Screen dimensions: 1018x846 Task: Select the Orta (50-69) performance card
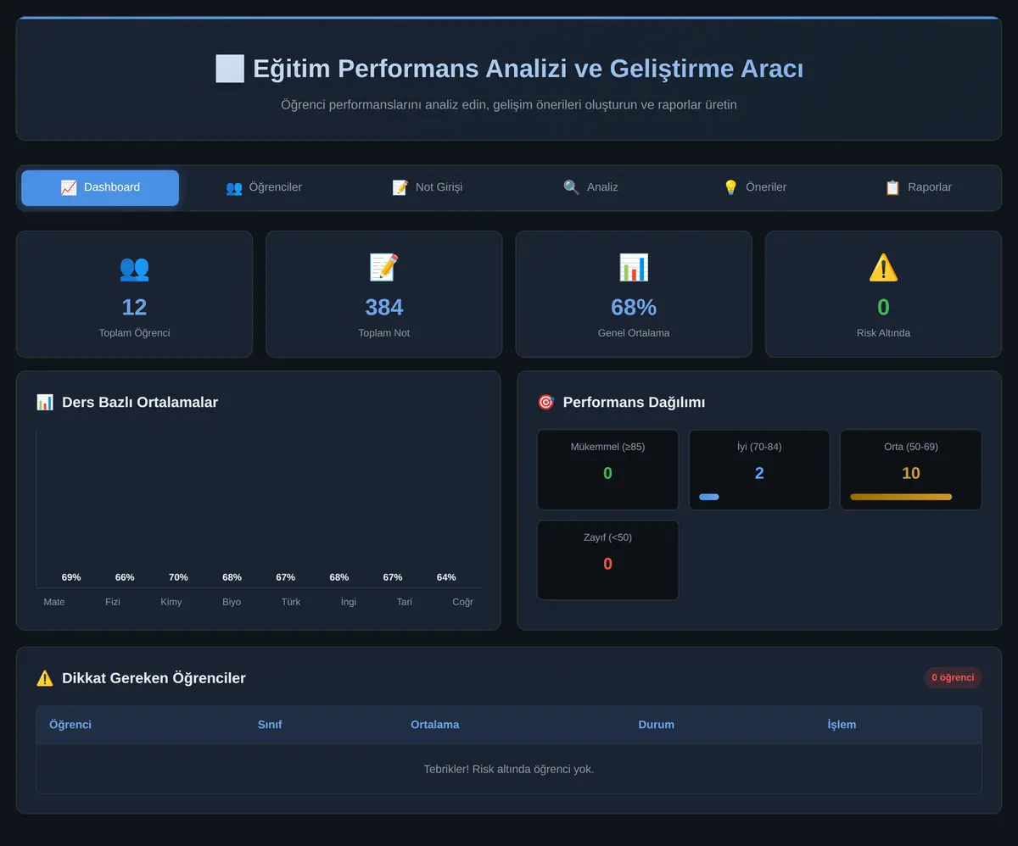pos(910,470)
